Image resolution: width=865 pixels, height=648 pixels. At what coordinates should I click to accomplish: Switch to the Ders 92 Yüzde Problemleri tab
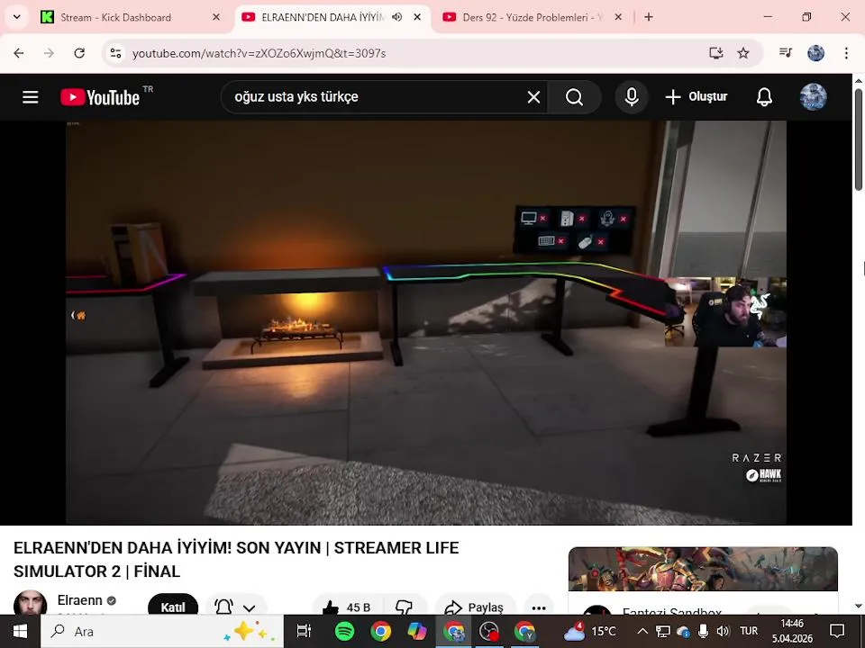[531, 18]
